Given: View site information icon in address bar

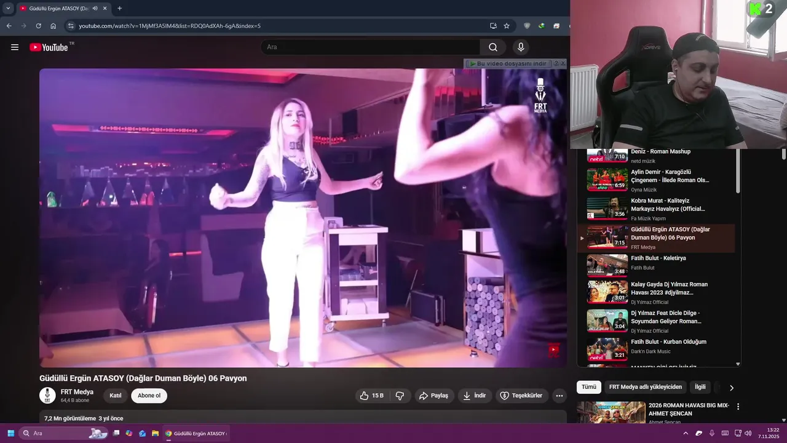Looking at the screenshot, I should [71, 26].
